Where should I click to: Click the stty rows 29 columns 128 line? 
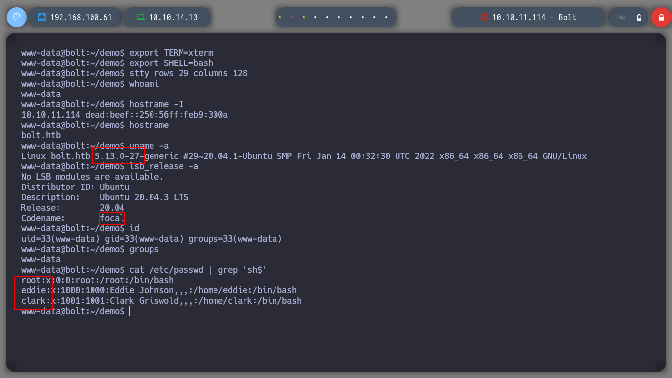(x=134, y=73)
